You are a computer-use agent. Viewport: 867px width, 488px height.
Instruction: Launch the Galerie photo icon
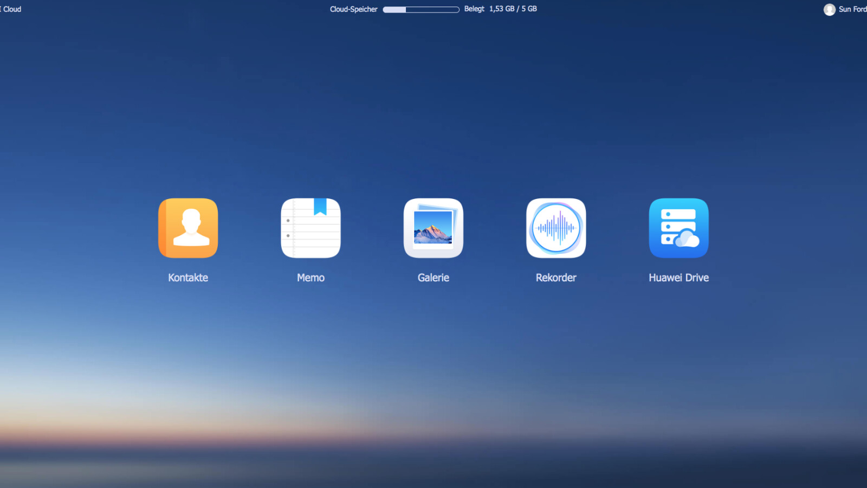(x=433, y=228)
